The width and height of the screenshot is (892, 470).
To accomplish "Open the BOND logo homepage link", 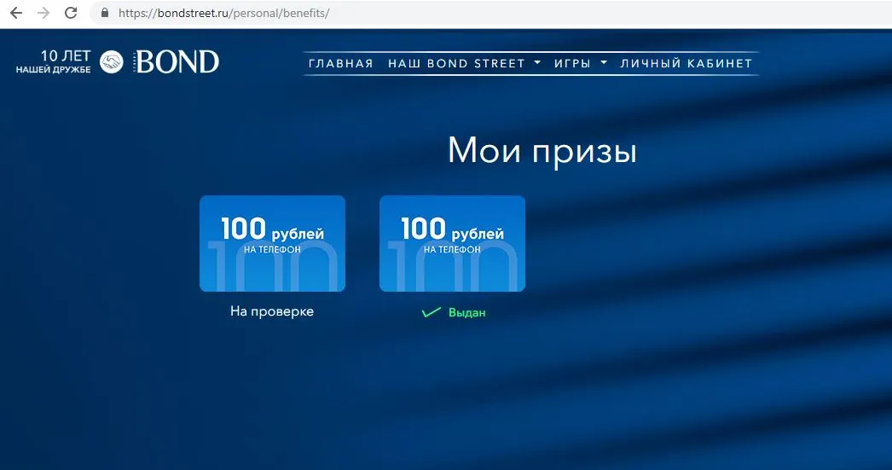I will click(x=177, y=61).
